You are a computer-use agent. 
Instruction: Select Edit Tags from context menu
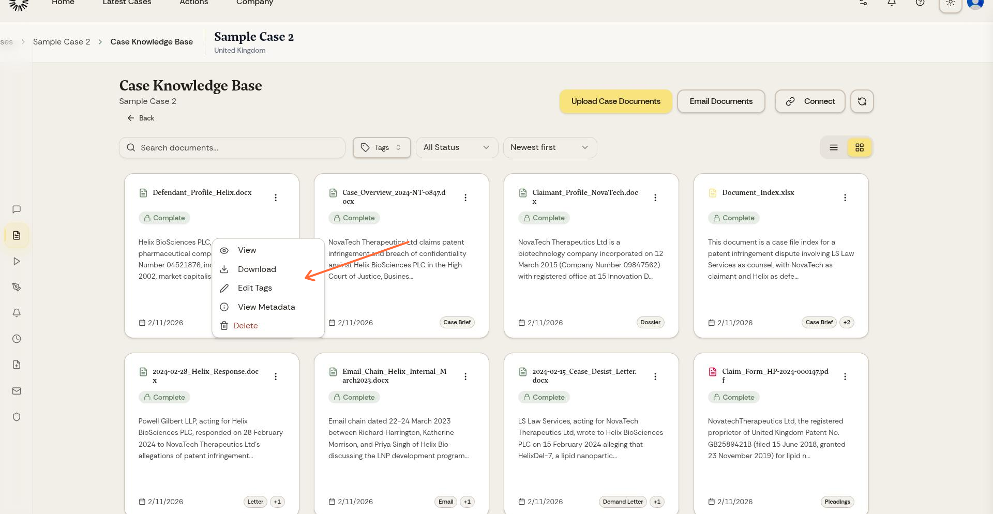(254, 288)
